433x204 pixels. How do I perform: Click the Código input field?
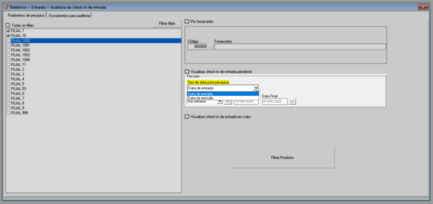point(197,47)
